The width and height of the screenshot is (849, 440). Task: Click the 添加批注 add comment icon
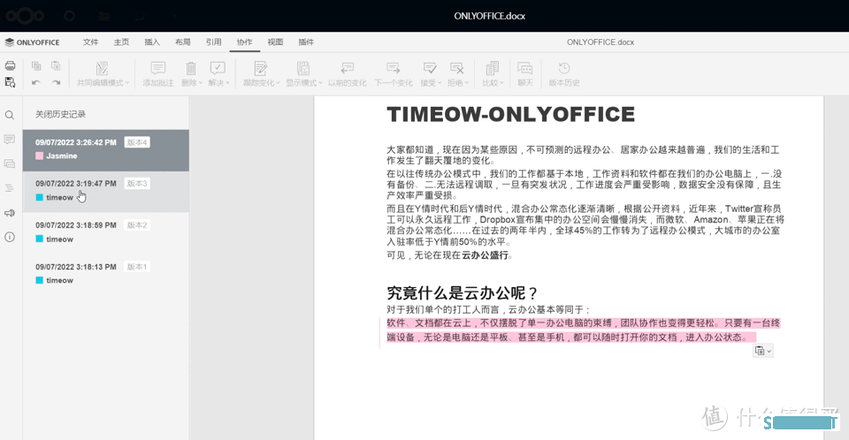[x=157, y=68]
